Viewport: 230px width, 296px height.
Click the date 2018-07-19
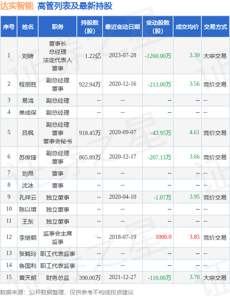[x=122, y=237]
